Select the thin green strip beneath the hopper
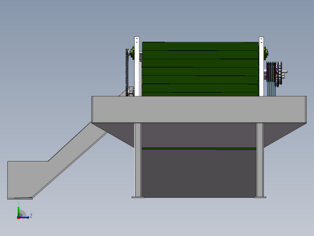 click(x=199, y=149)
